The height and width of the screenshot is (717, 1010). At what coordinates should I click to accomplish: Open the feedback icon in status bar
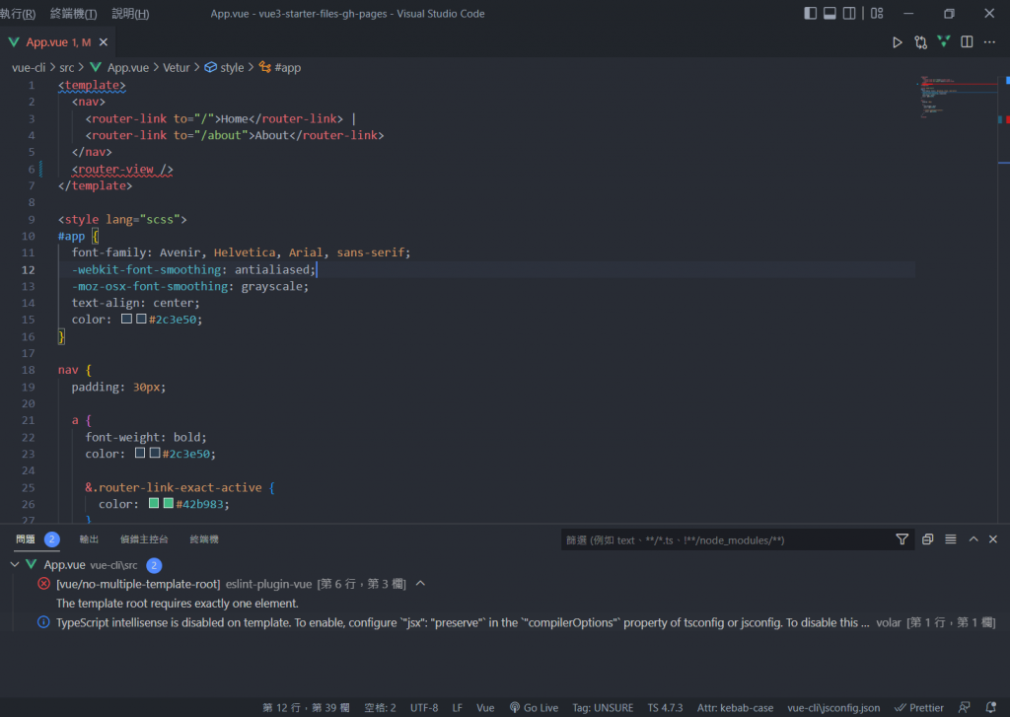coord(965,707)
